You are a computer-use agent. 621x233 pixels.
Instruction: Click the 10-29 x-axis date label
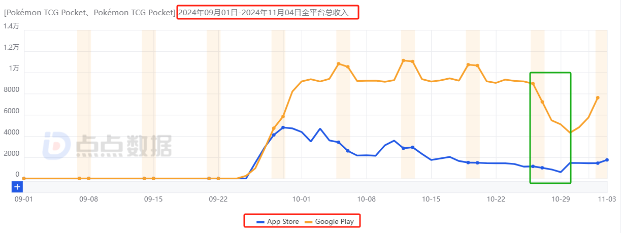click(x=561, y=199)
